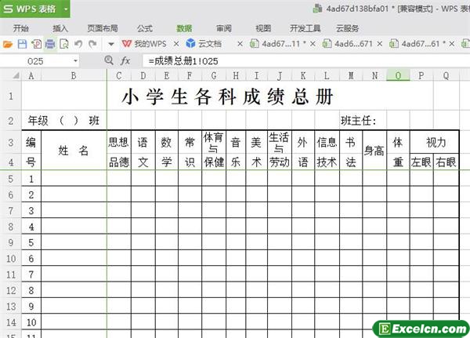470x338 pixels.
Task: Open the 公式 ribbon tab
Action: click(145, 27)
